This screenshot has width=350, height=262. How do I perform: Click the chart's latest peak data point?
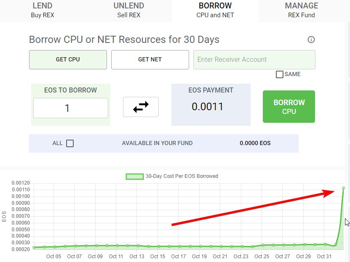pyautogui.click(x=344, y=188)
